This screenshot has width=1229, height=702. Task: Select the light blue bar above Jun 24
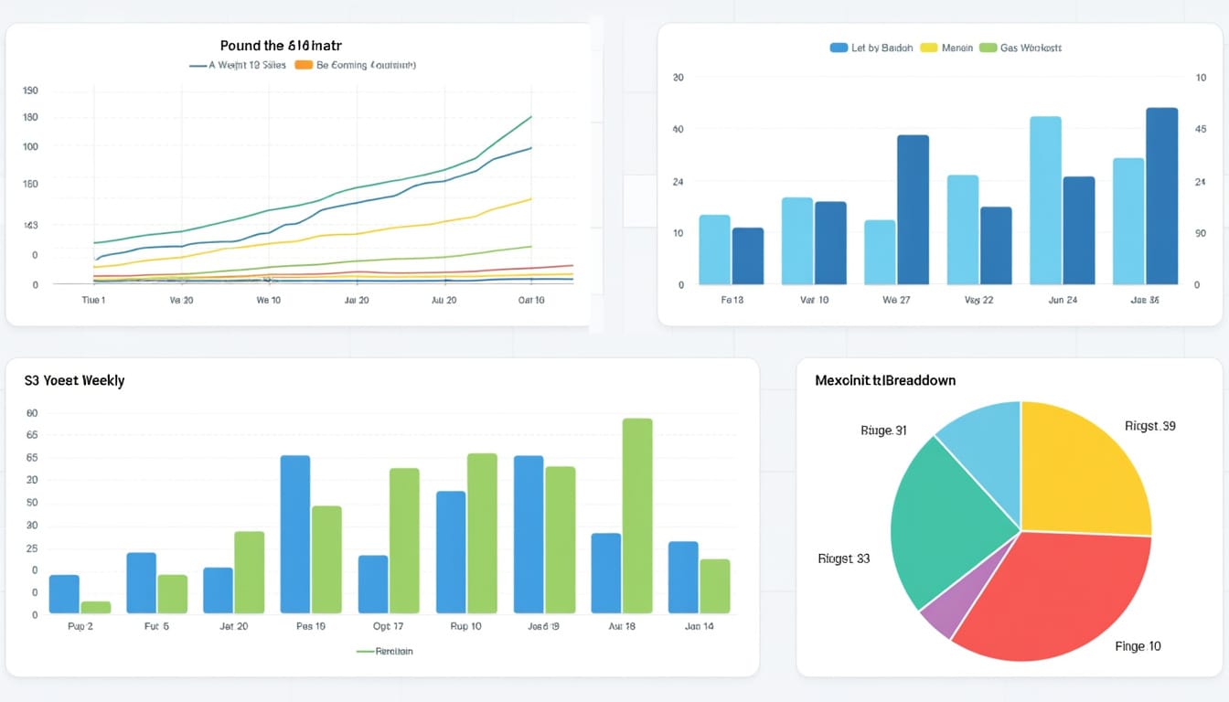coord(1045,200)
